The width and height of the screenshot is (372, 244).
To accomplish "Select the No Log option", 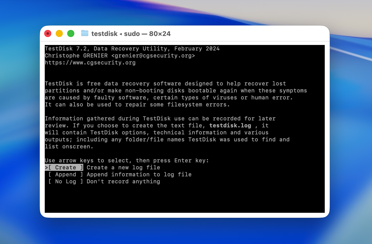I will point(66,181).
